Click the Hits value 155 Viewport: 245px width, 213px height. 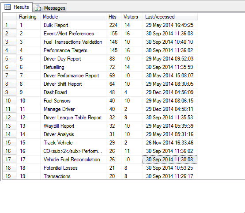pos(113,34)
